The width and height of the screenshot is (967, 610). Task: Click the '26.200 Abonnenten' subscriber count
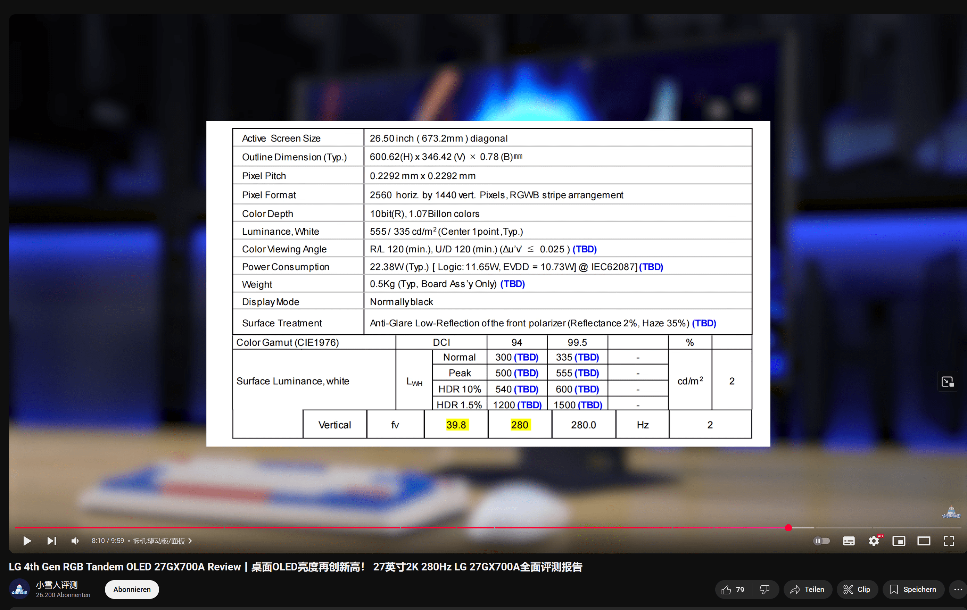(63, 595)
